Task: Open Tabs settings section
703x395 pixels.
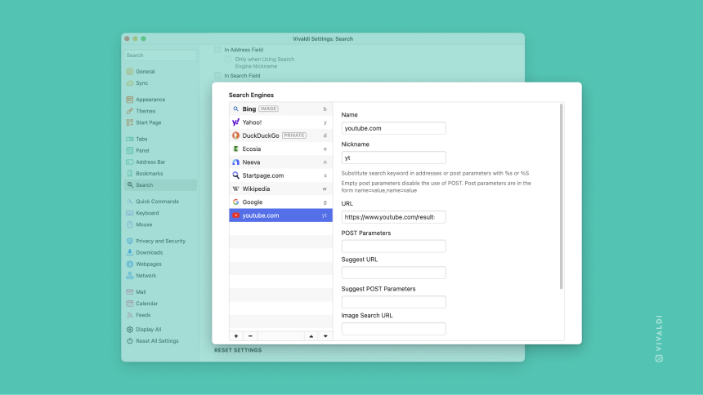Action: click(x=160, y=139)
